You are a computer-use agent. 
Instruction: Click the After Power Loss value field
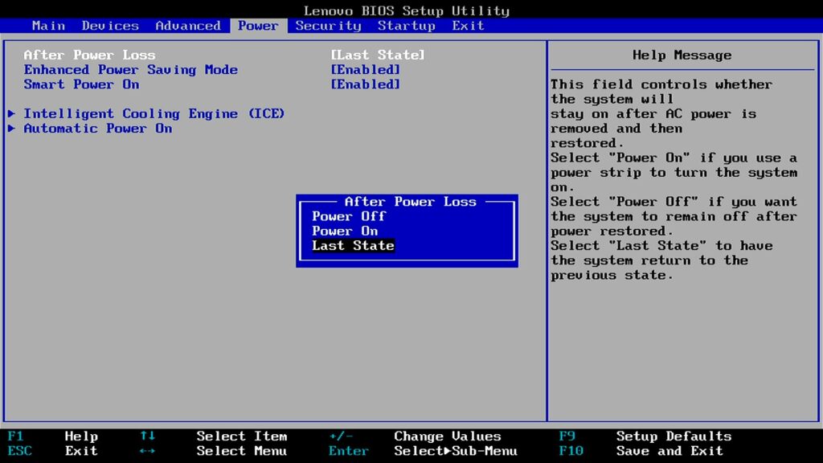click(378, 55)
